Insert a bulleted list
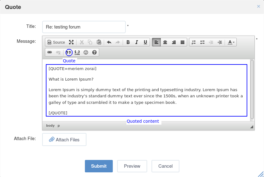This screenshot has width=264, height=177. tap(202, 42)
